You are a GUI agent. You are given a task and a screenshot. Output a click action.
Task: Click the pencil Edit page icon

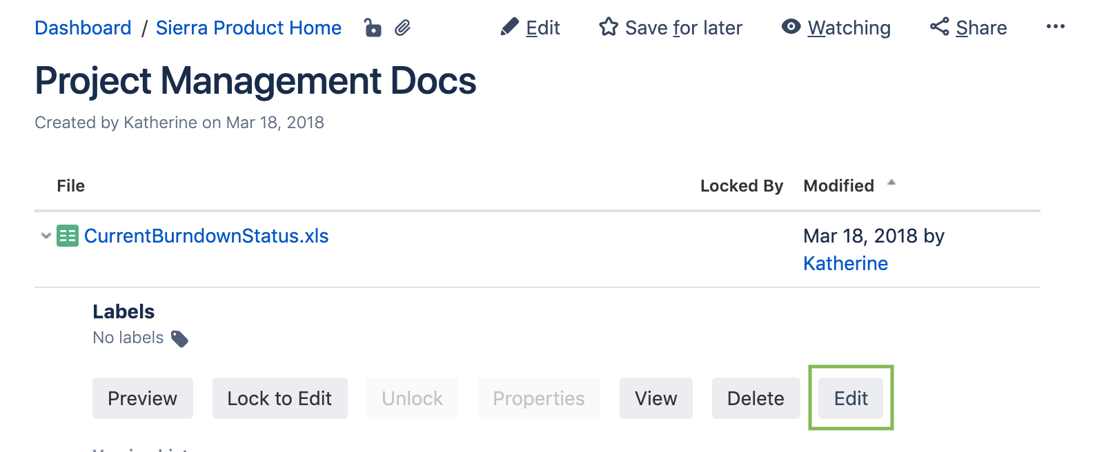[510, 28]
